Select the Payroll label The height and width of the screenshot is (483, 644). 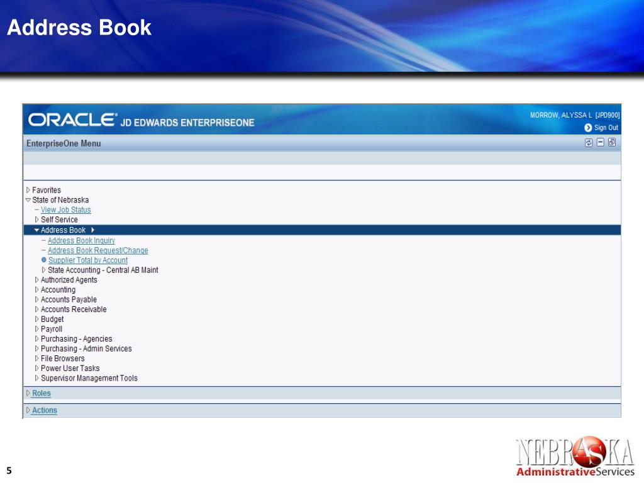click(52, 329)
